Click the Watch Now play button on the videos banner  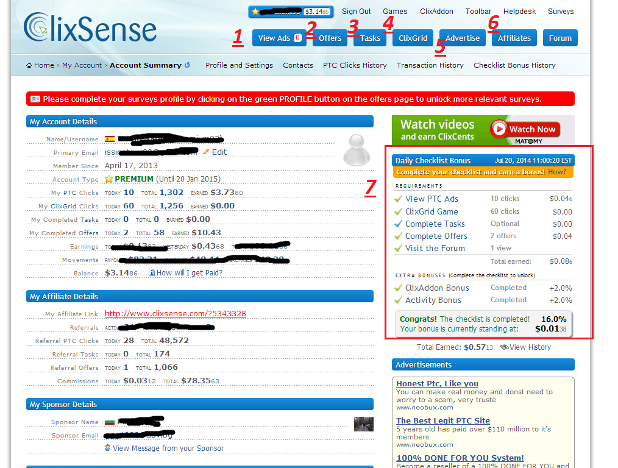click(x=498, y=129)
